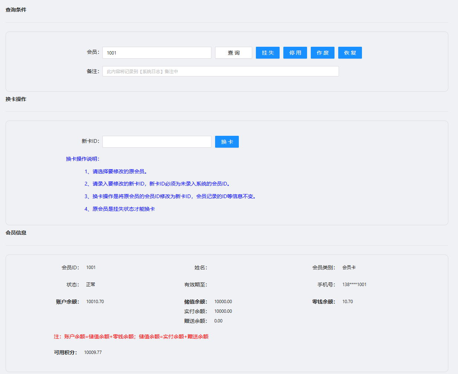Viewport: 458px width, 374px height.
Task: Focus the 会员 input containing 1001
Action: [156, 53]
